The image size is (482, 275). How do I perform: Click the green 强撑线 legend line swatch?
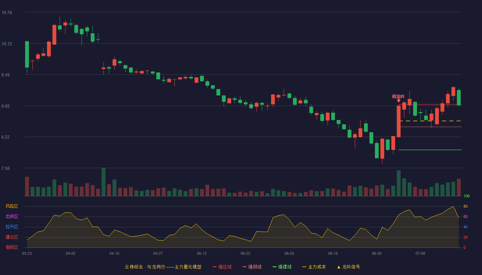pos(274,267)
